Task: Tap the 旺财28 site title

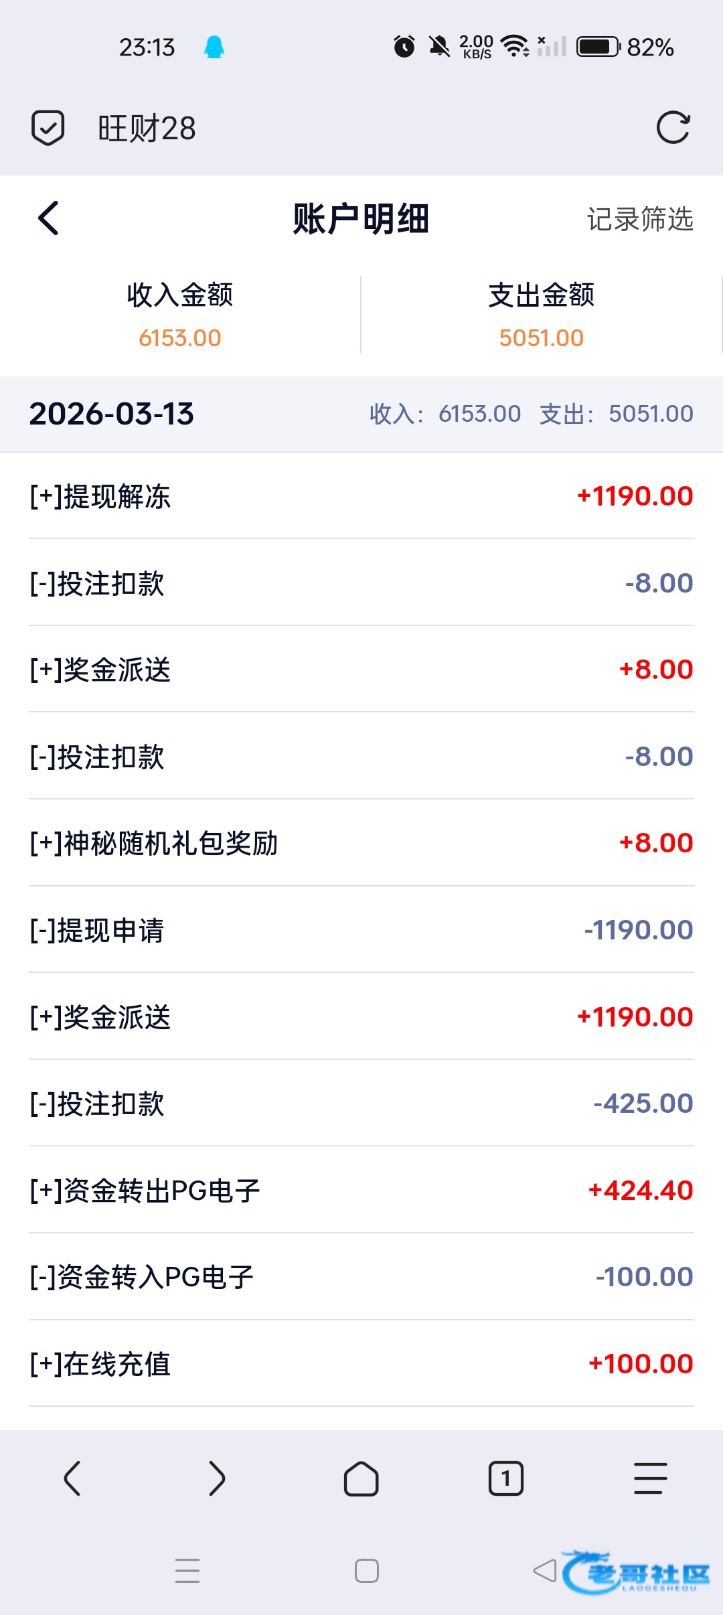Action: (x=147, y=128)
